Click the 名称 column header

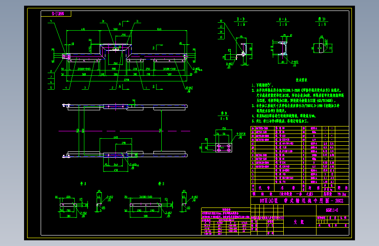pyautogui.click(x=288, y=188)
